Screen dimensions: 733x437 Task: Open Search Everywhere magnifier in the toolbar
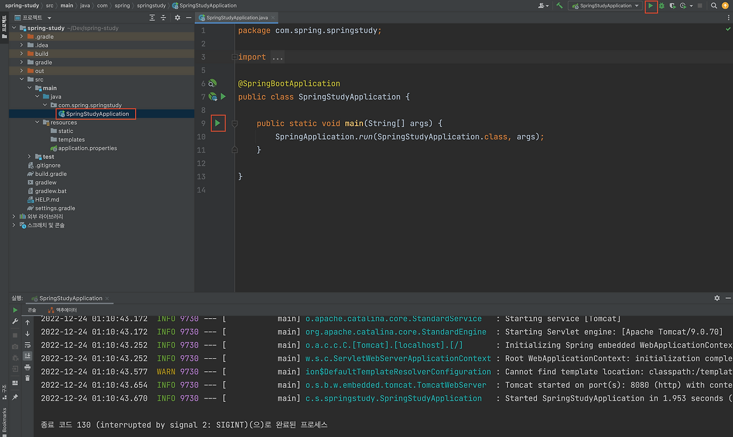(714, 6)
